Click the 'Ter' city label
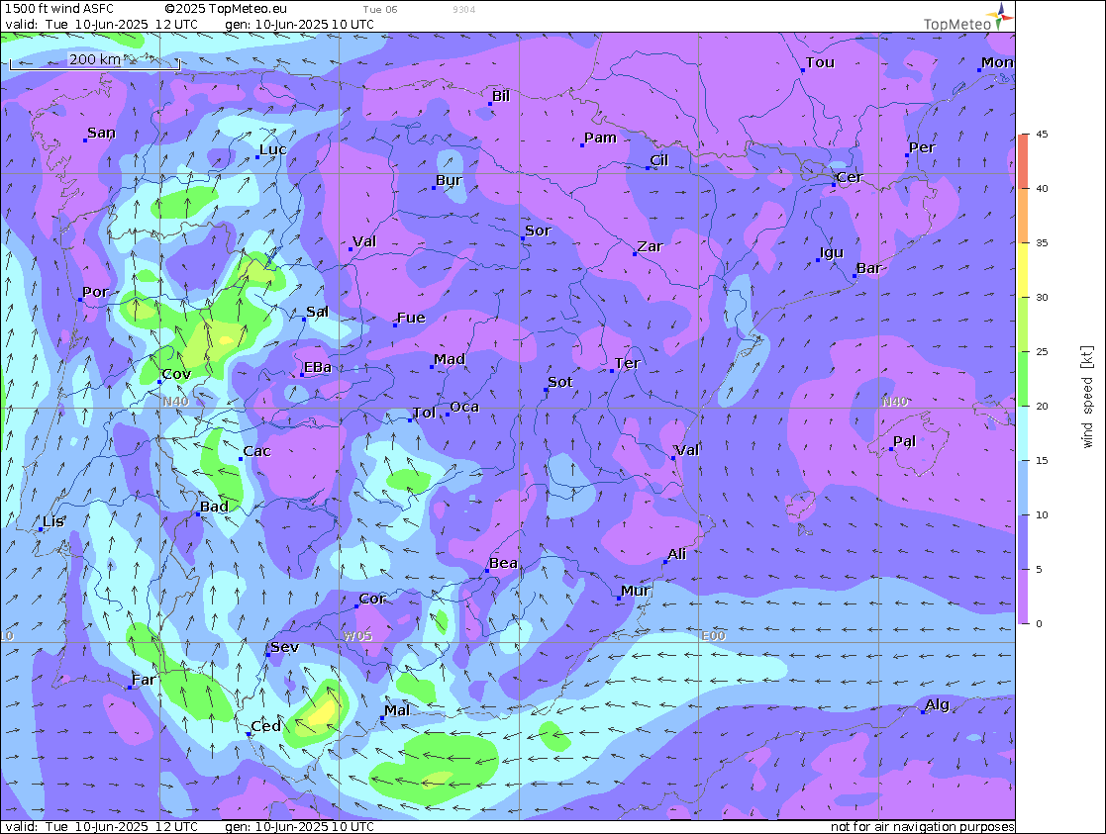 pyautogui.click(x=627, y=363)
